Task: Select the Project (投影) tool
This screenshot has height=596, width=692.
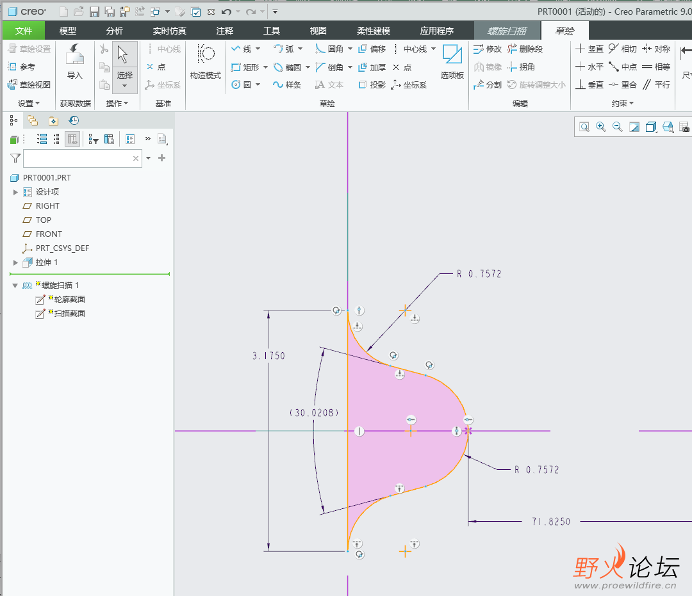Action: 372,85
